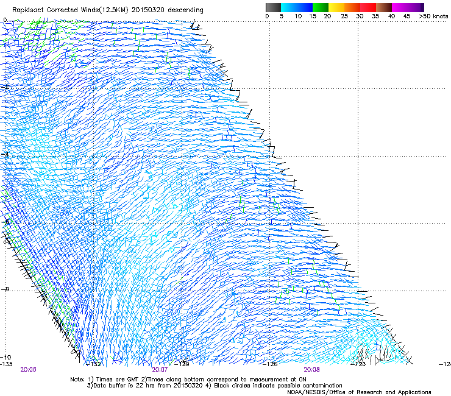This screenshot has width=451, height=396.
Task: Click the longitude label '-129'
Action: 182,364
